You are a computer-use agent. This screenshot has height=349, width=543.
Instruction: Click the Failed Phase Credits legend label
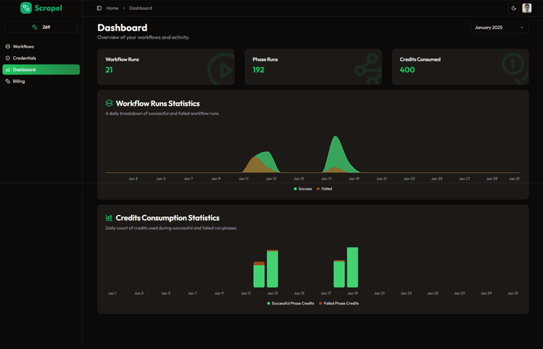click(341, 303)
